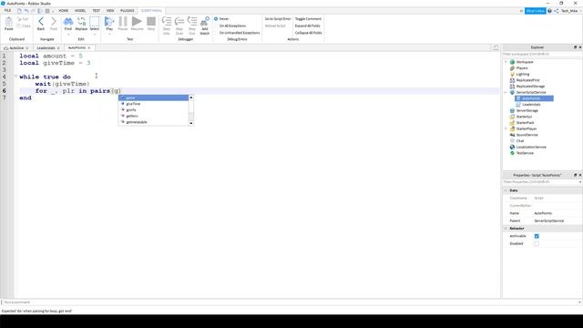
Task: Select ReplicatedStorage in Explorer
Action: (x=530, y=87)
